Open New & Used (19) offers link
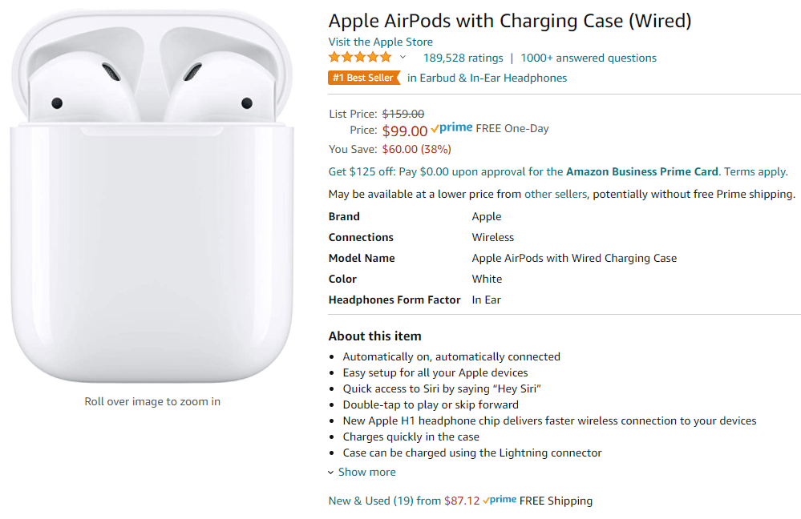Viewport: 801px width, 519px height. [370, 501]
